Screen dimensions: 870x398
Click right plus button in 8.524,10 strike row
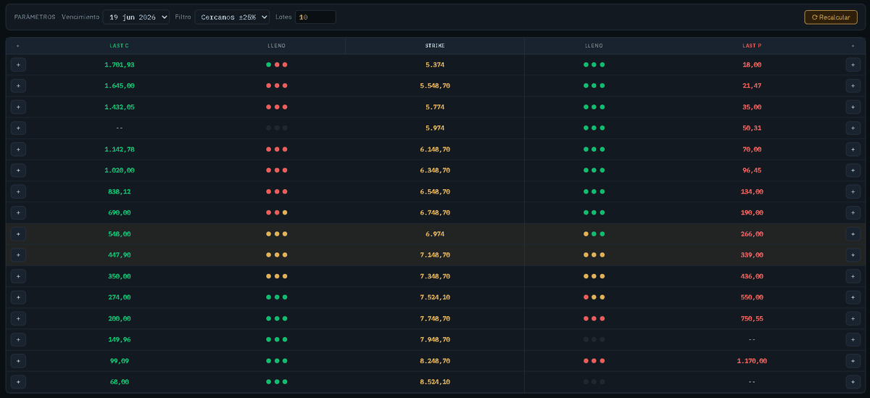852,381
